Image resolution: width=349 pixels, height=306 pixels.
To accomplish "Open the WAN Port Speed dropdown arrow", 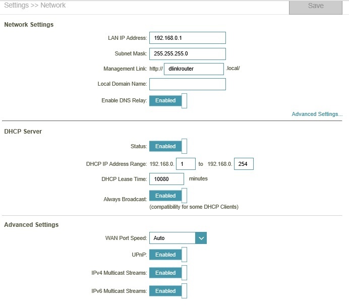I will pyautogui.click(x=200, y=238).
